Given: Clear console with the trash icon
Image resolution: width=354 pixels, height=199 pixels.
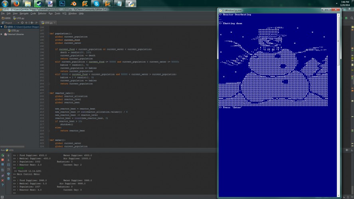Looking at the screenshot, I should pyautogui.click(x=8, y=179).
